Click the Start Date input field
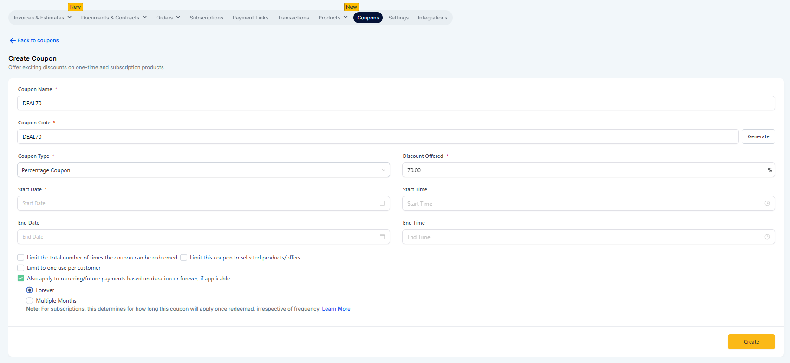The height and width of the screenshot is (363, 790). pos(203,203)
